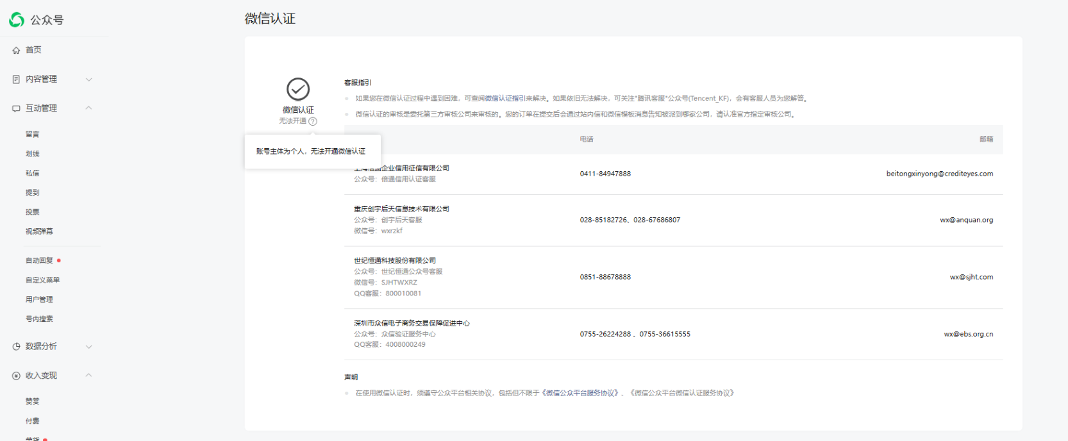The image size is (1068, 441).
Task: Click the QQ客服: 4008000249 text
Action: click(x=390, y=345)
